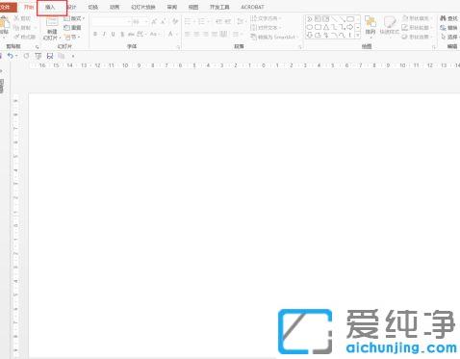The width and height of the screenshot is (460, 359).
Task: Open the 视图 (View) tab
Action: 193,7
